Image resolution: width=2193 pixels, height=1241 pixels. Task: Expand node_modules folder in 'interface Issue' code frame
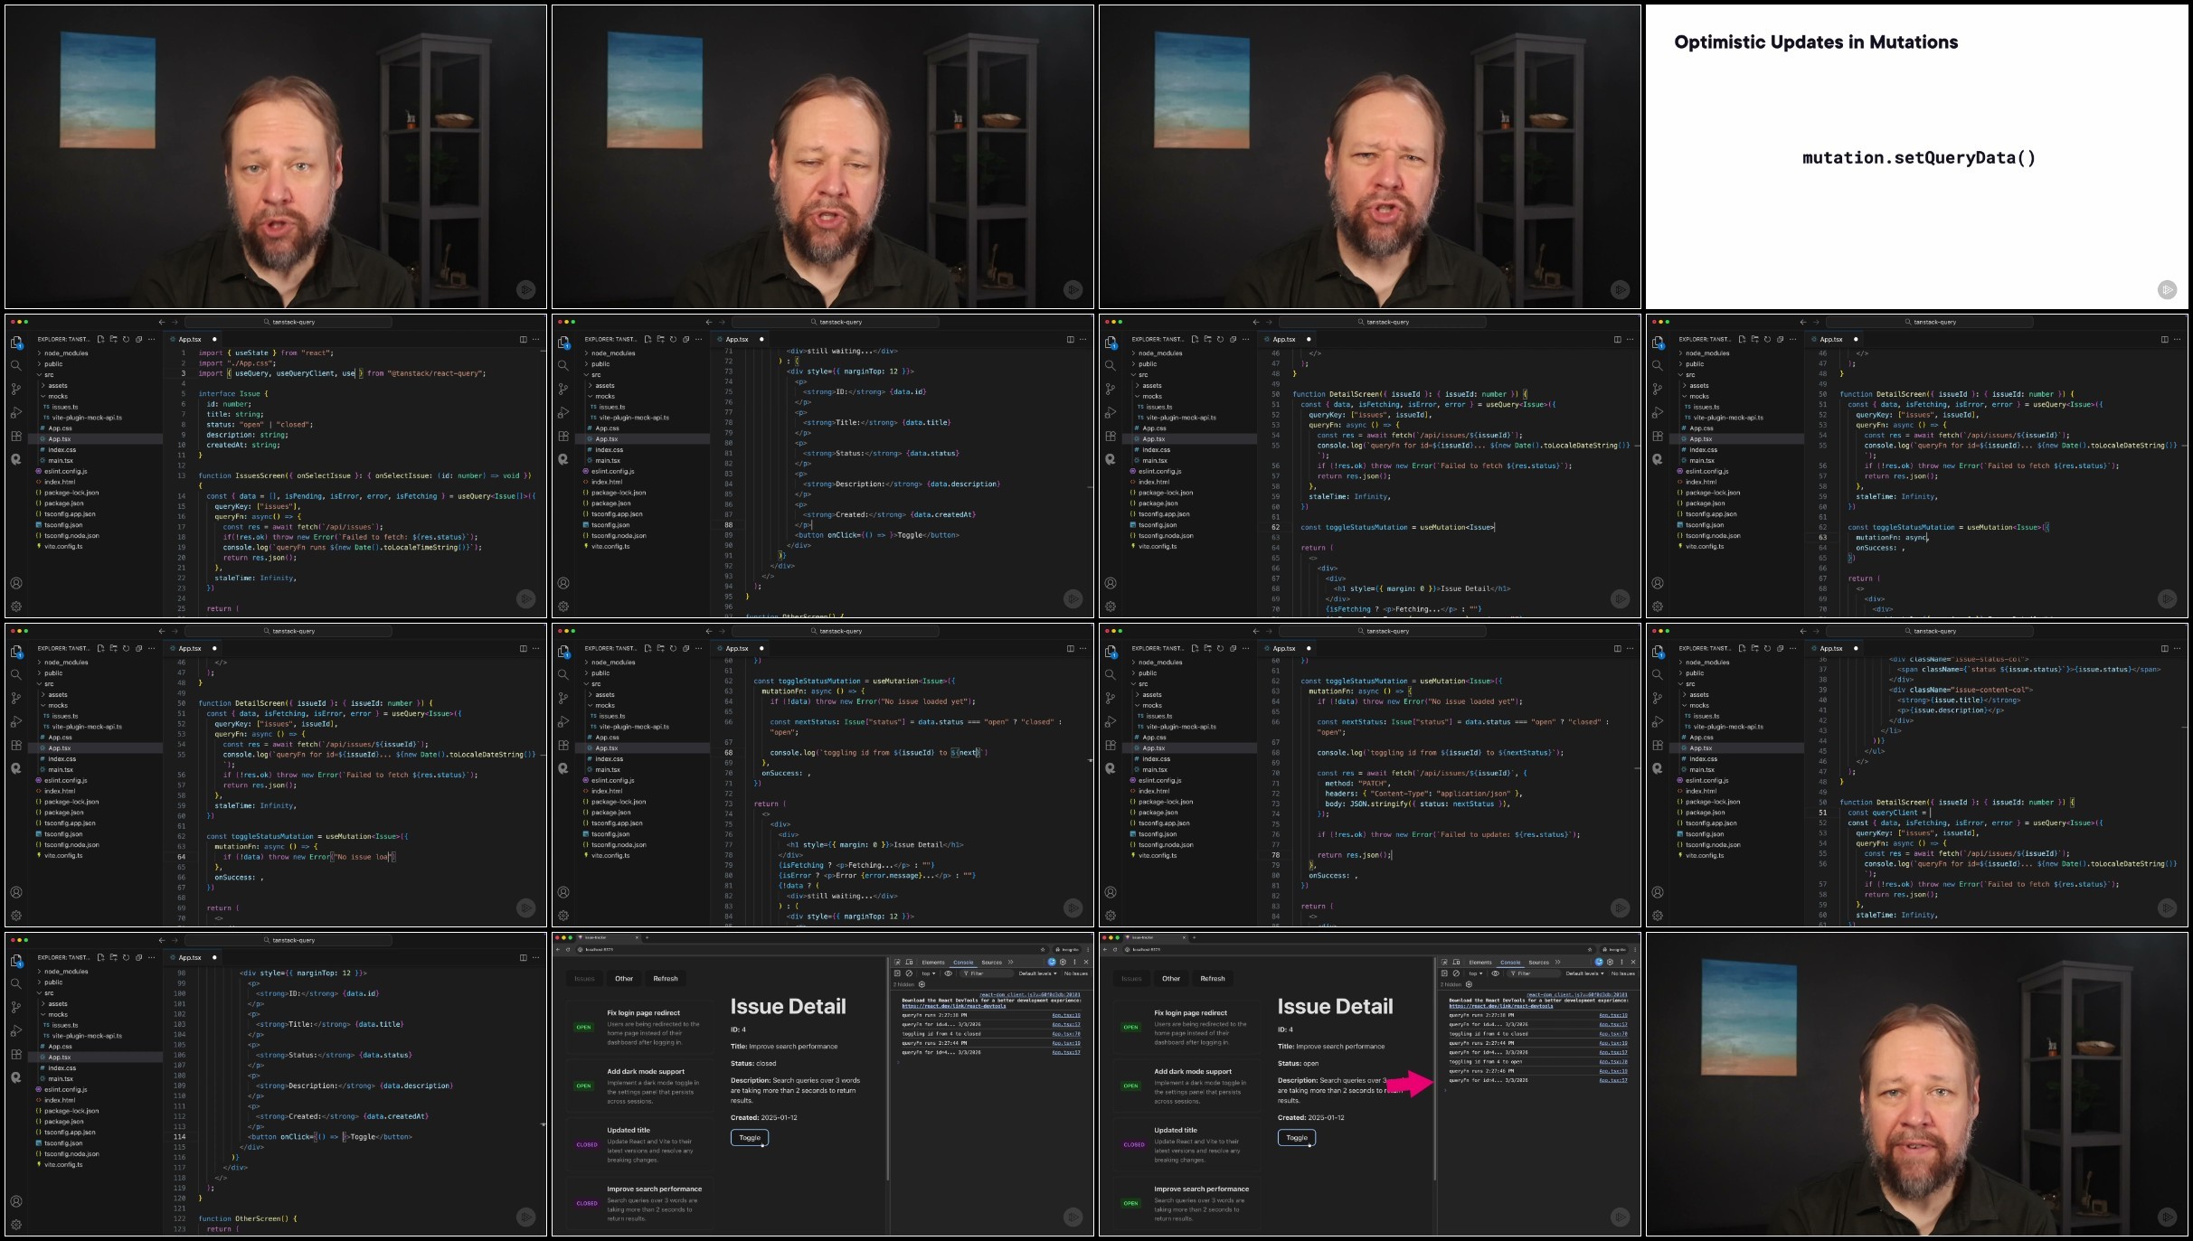(66, 353)
